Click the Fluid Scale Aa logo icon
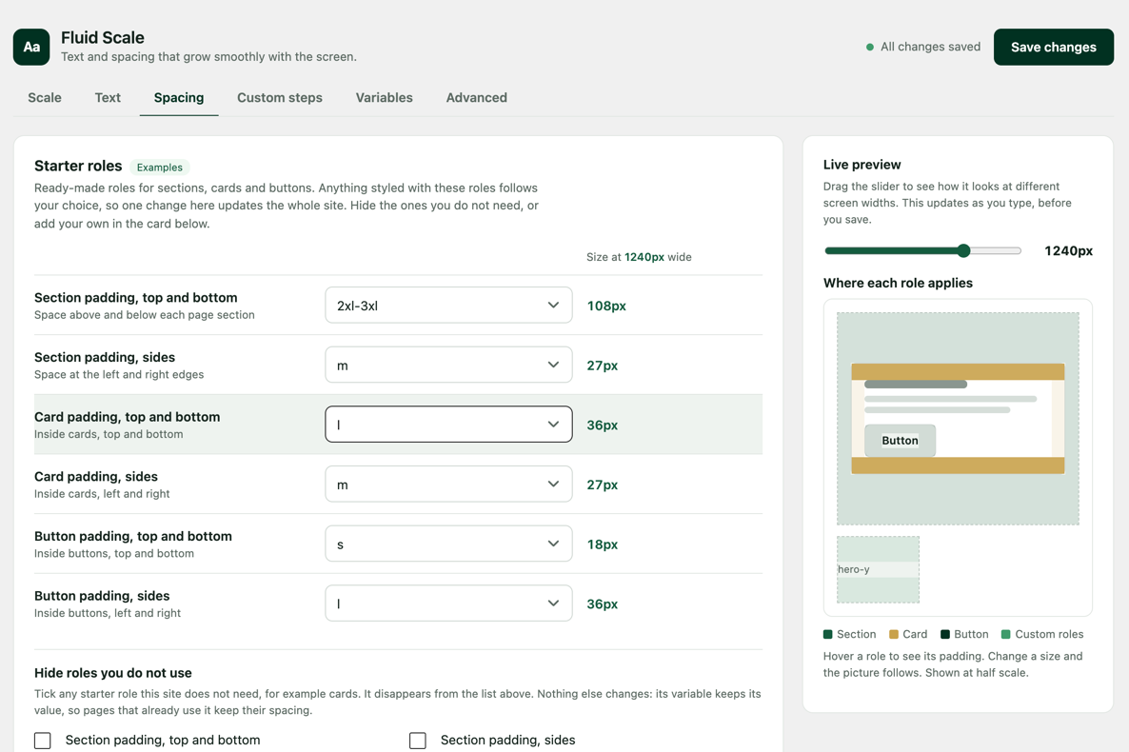This screenshot has width=1129, height=752. 31,47
